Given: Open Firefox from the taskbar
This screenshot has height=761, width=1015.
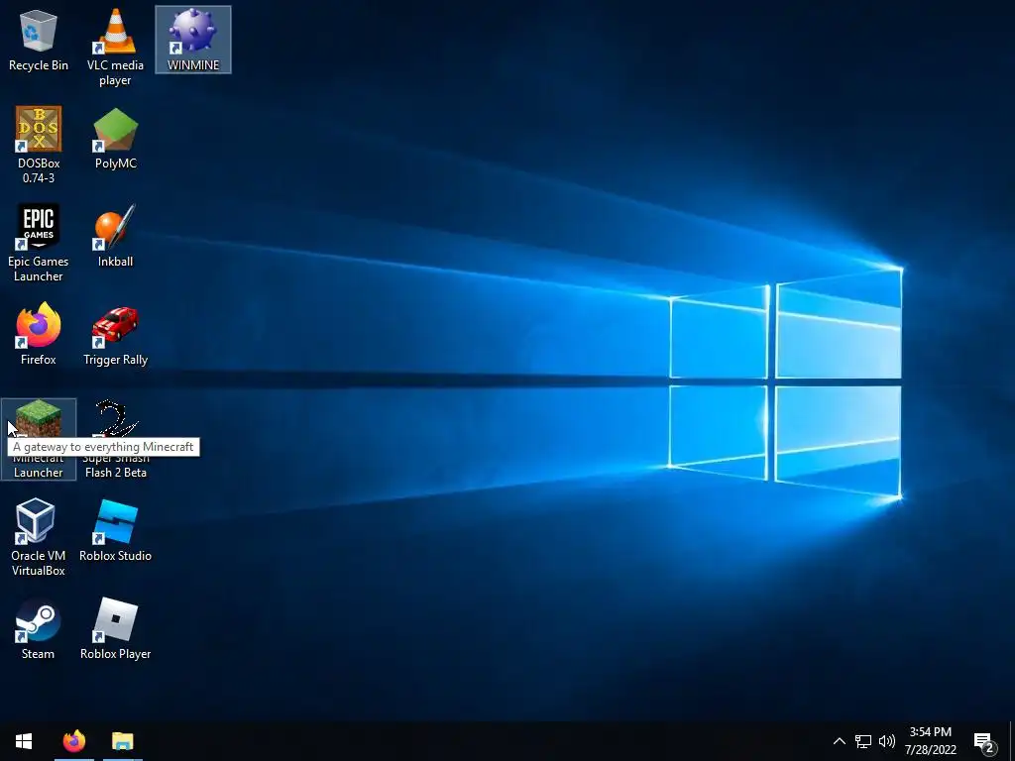Looking at the screenshot, I should tap(73, 741).
